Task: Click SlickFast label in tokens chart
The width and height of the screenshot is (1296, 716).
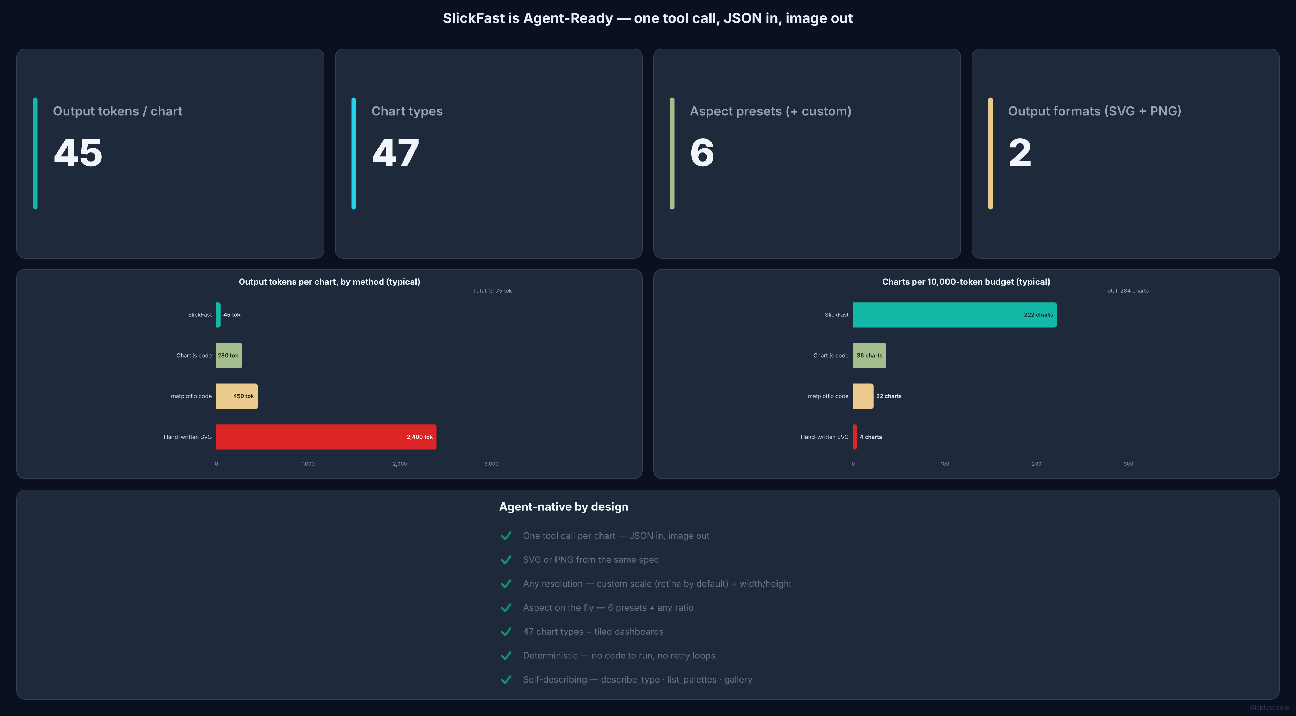Action: point(200,315)
